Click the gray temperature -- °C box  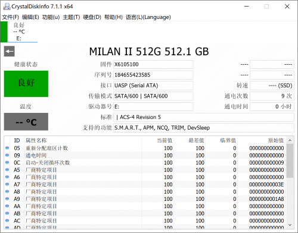click(26, 122)
